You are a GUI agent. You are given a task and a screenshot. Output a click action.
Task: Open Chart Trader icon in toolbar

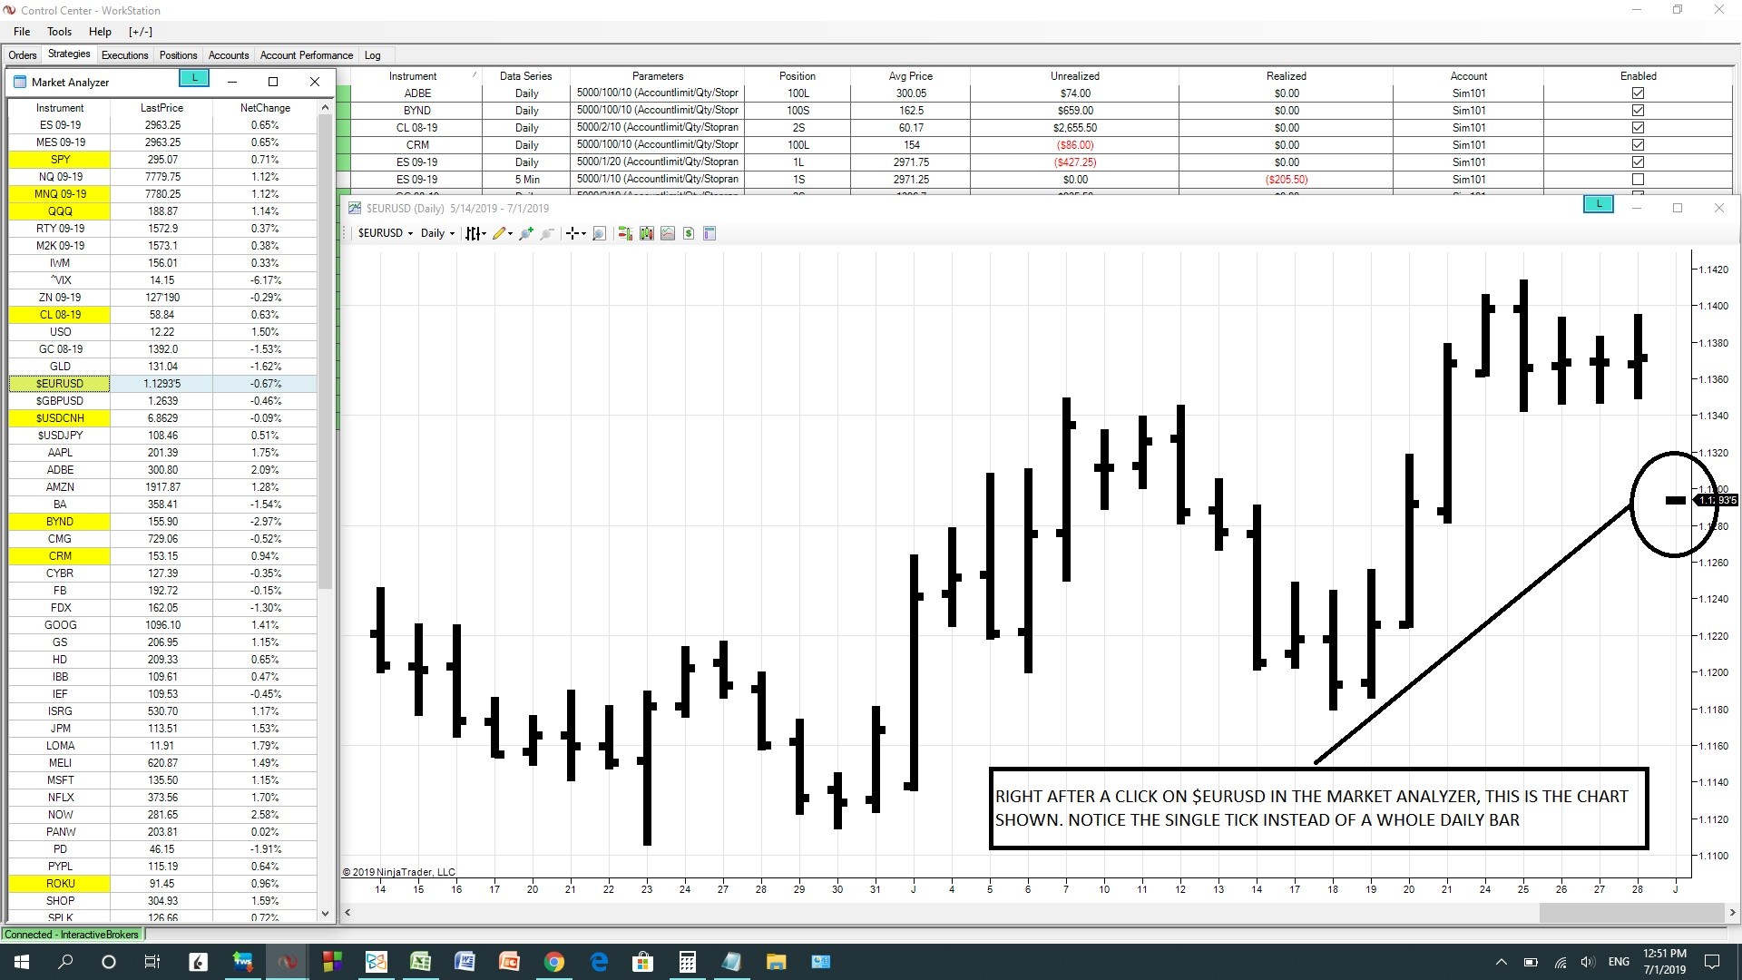click(625, 233)
